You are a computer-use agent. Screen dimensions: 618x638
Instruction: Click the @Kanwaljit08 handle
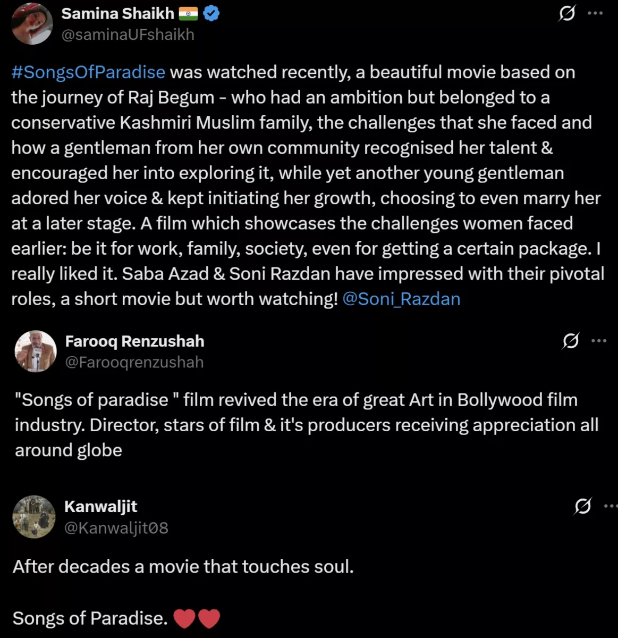point(116,527)
